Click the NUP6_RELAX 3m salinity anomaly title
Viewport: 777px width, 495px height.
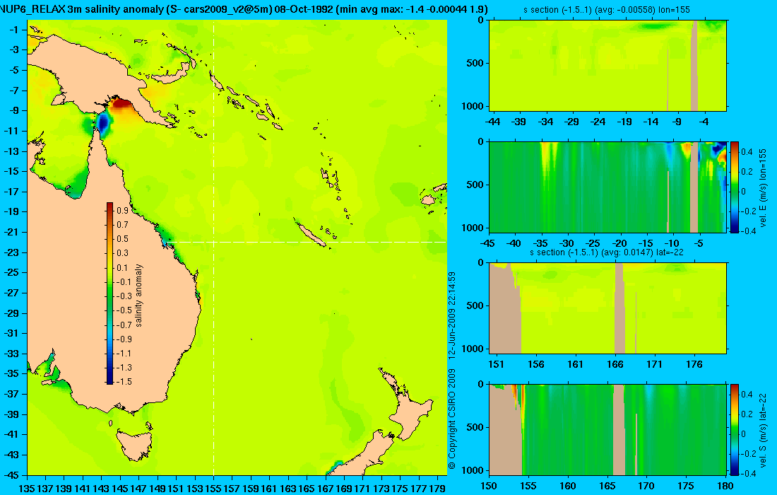pyautogui.click(x=244, y=9)
